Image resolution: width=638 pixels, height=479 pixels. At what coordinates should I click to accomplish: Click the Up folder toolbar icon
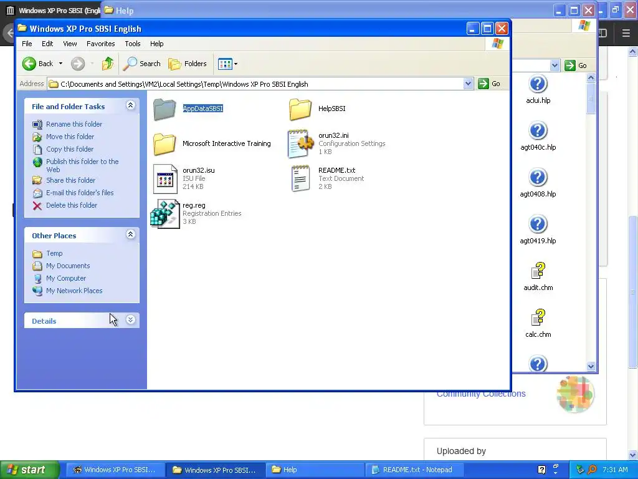point(108,64)
